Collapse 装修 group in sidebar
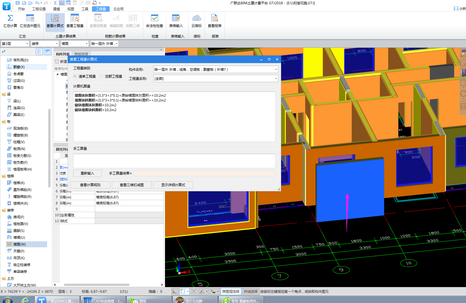466x303 pixels. tap(4, 210)
